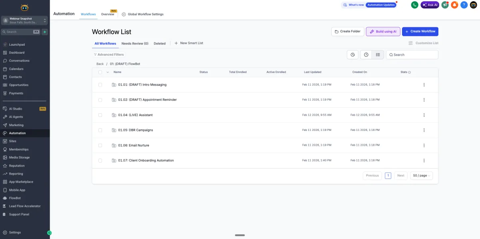Viewport: 480px width, 239px height.
Task: Add a New Smart List
Action: coord(189,43)
